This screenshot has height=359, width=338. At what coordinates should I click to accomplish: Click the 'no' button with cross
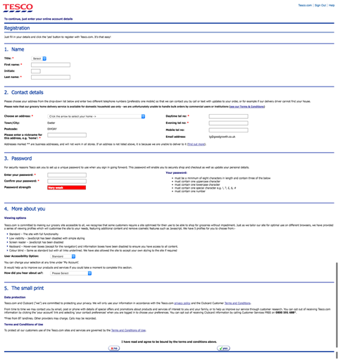114,348
